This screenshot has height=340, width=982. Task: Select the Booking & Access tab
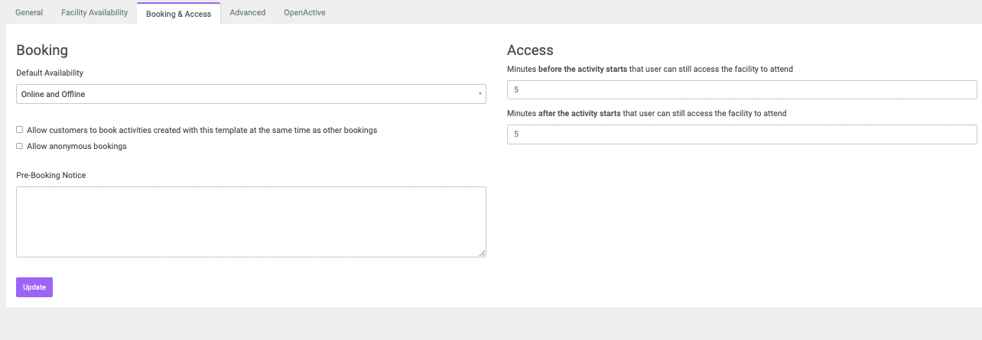(178, 13)
